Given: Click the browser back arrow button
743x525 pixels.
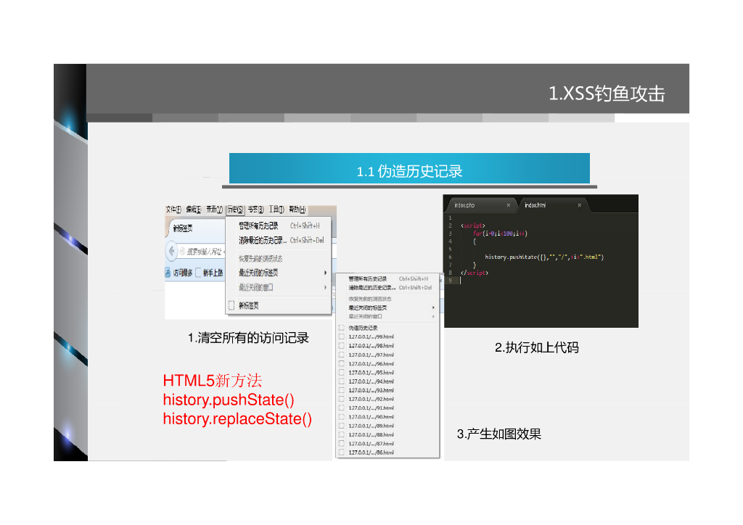Looking at the screenshot, I should pyautogui.click(x=171, y=251).
